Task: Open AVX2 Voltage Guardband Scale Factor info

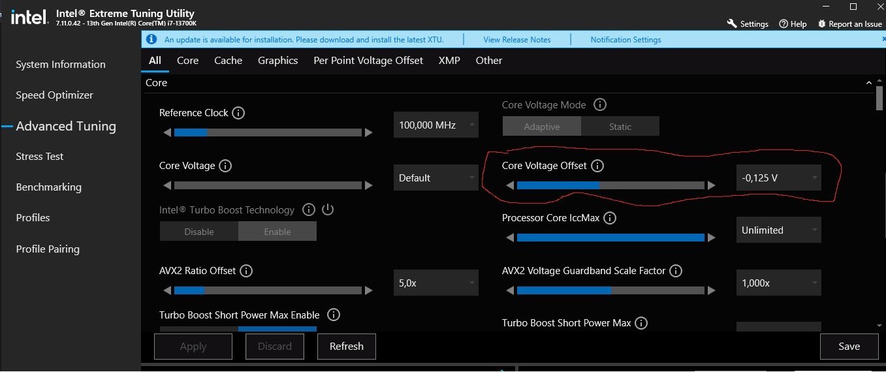Action: 676,271
